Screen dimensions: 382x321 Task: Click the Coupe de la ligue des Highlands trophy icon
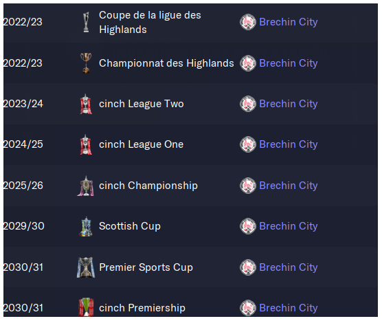click(86, 22)
